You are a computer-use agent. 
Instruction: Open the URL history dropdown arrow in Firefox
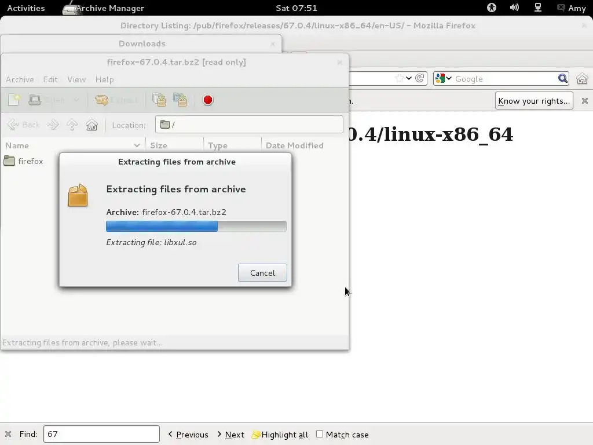click(409, 78)
